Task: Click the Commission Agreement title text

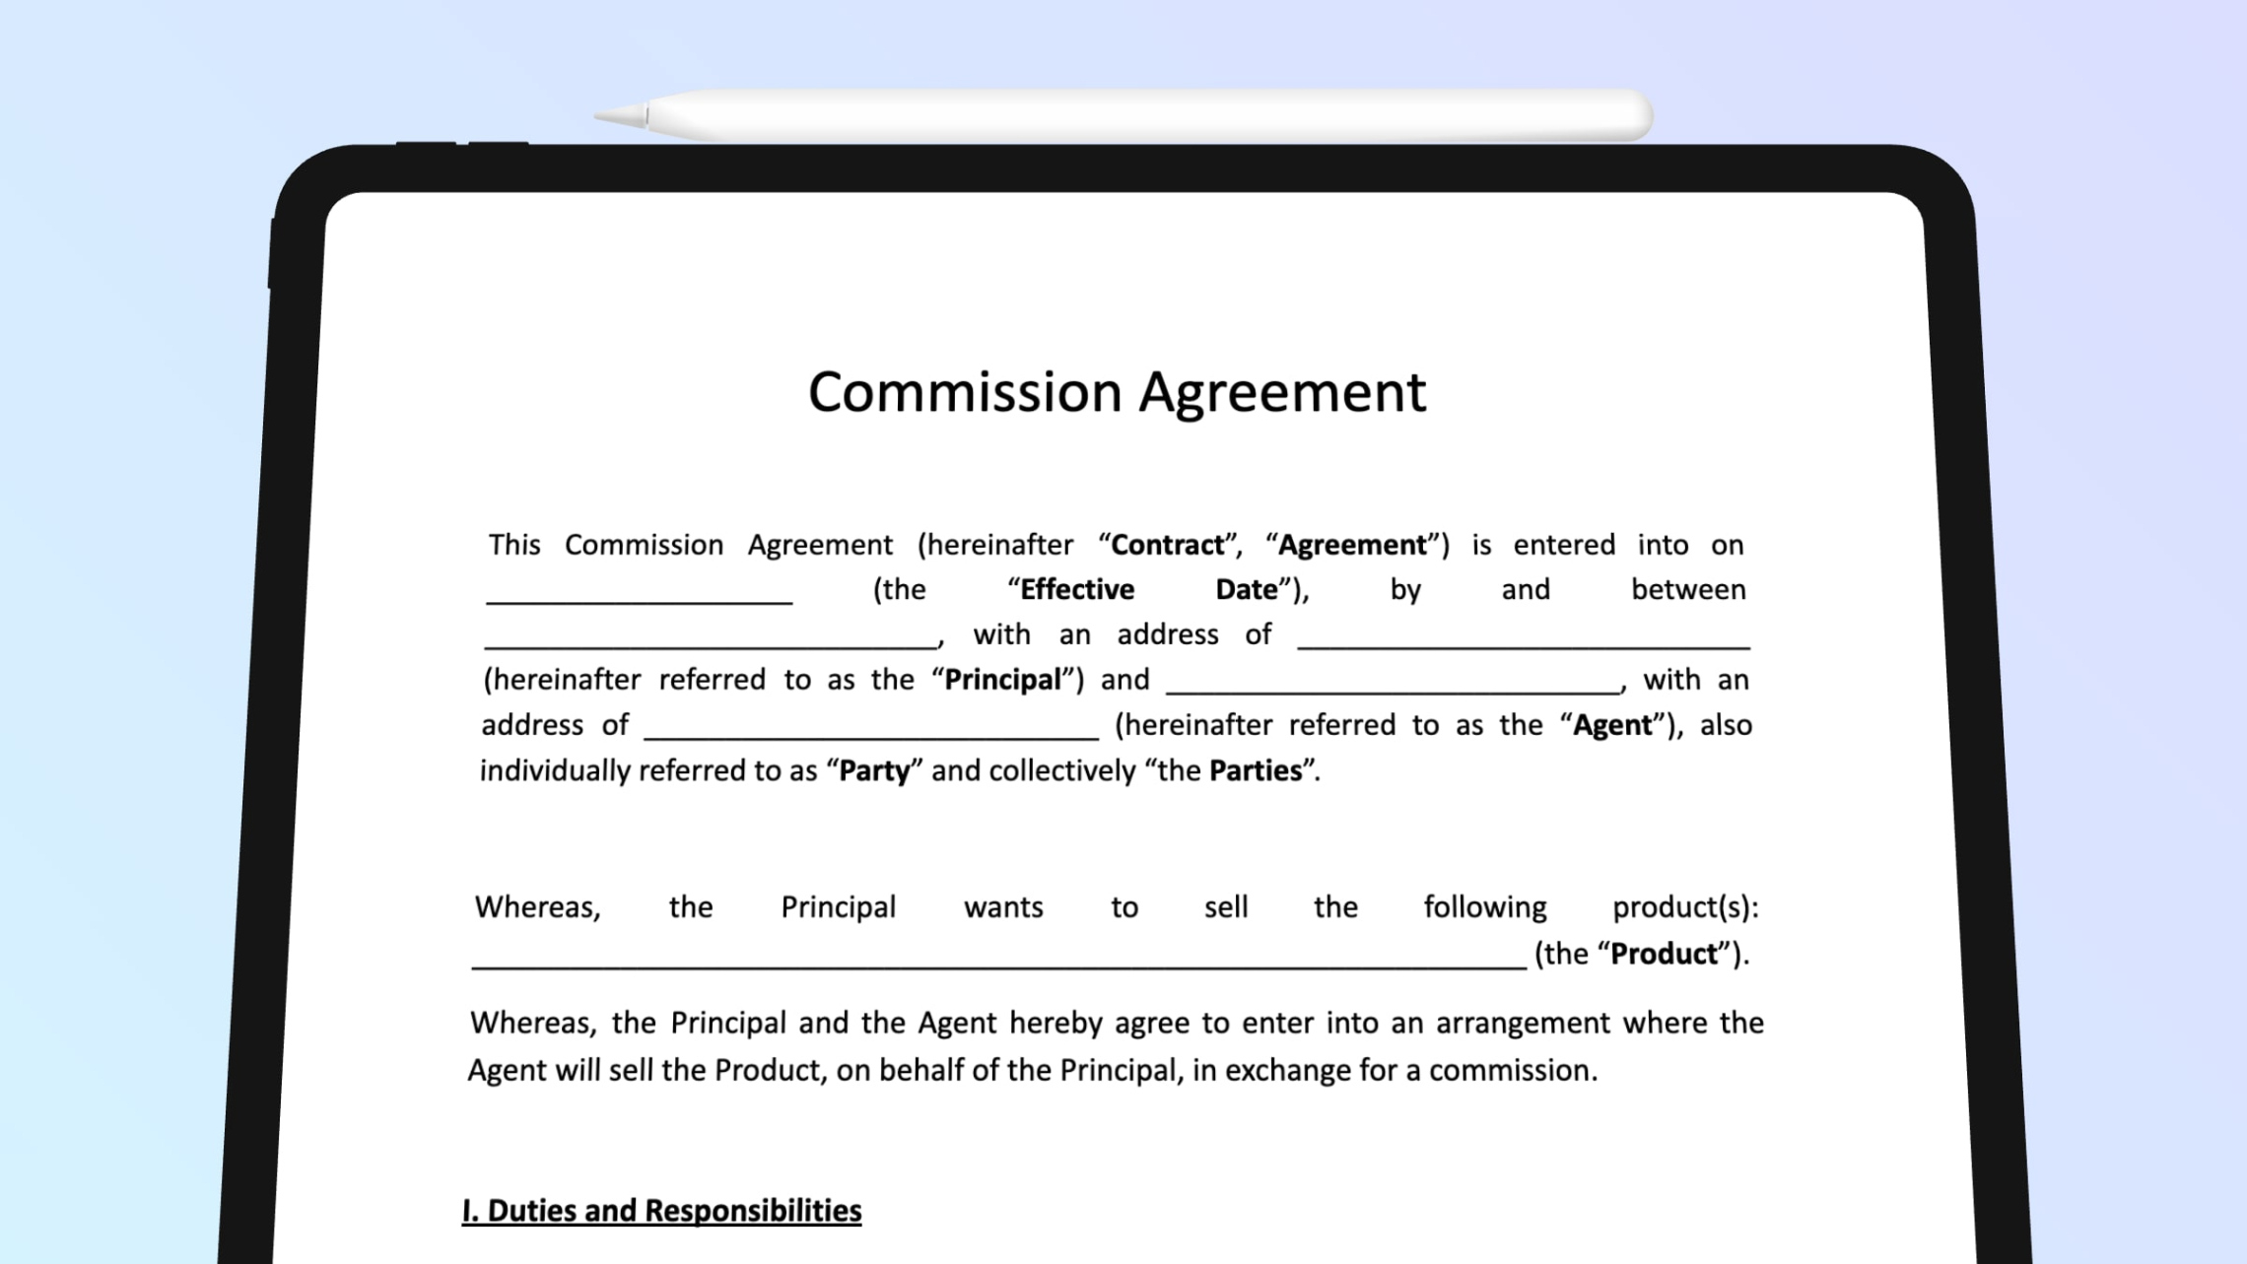Action: pyautogui.click(x=1115, y=390)
